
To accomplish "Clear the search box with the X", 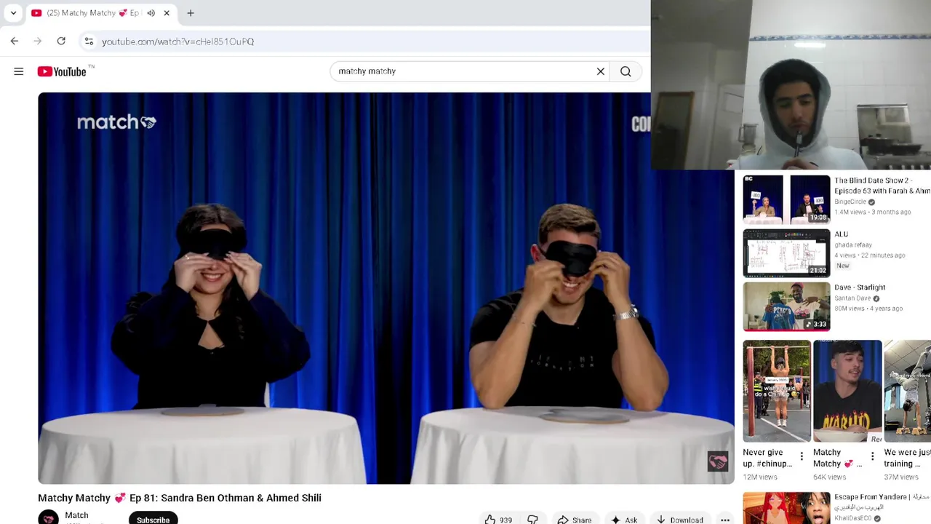I will pos(601,71).
